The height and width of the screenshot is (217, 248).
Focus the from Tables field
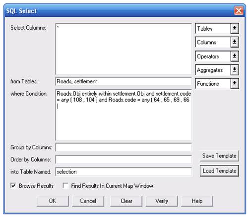tap(124, 81)
